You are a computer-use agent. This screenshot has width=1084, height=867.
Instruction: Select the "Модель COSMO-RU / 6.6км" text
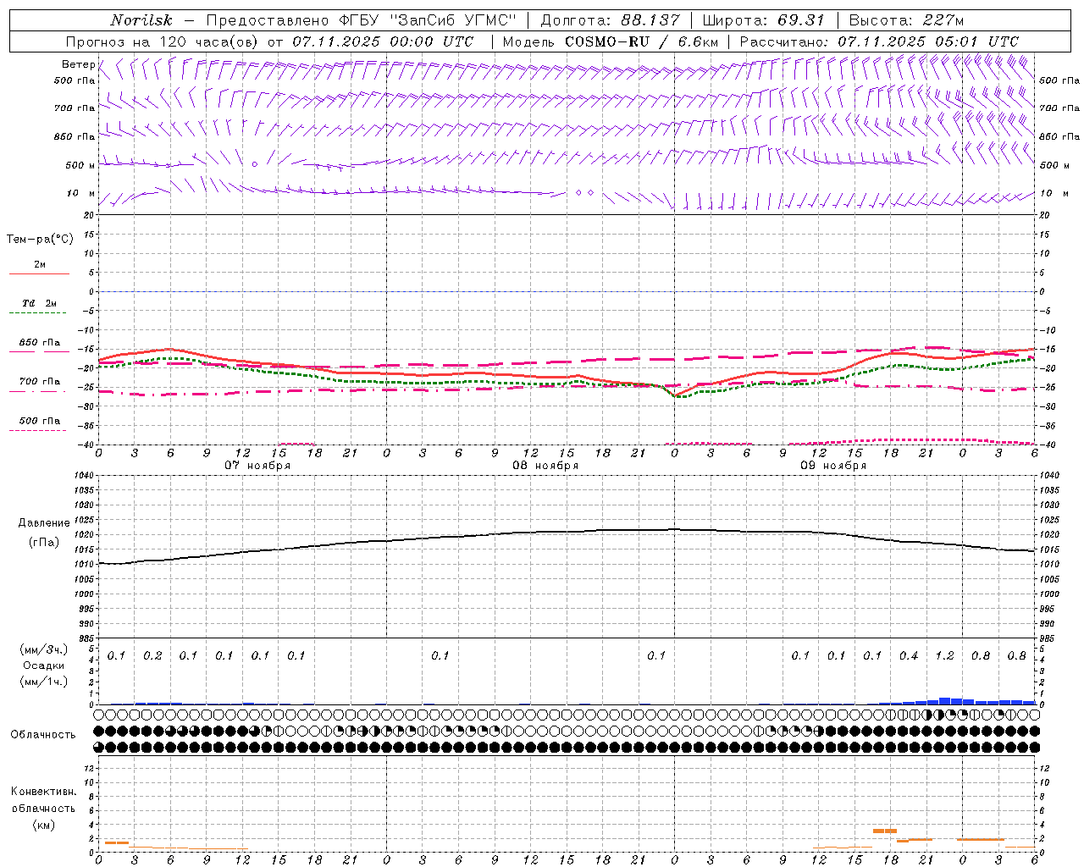pyautogui.click(x=610, y=41)
